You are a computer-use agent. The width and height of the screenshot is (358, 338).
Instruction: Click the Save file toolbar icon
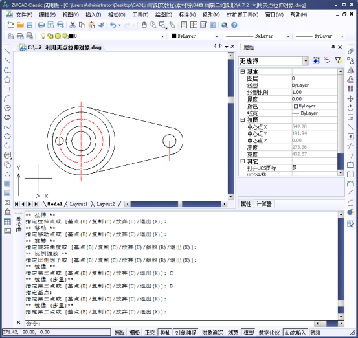pos(30,25)
